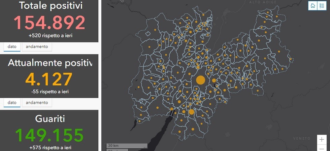Zoom out with the minus button
Screen dimensions: 330x151
point(322,148)
